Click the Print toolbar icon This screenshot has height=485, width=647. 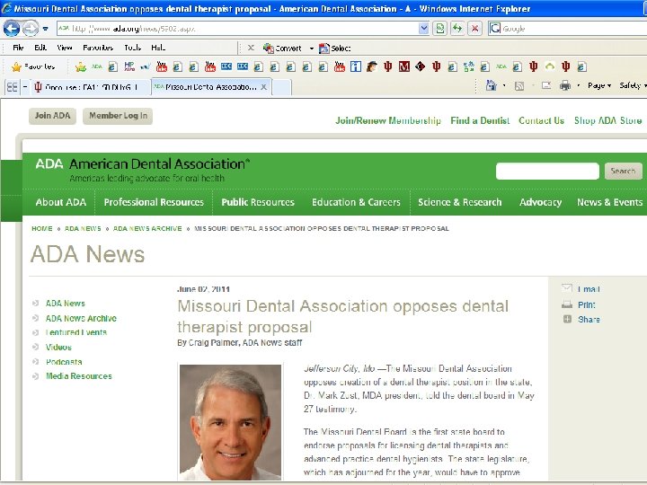point(565,85)
